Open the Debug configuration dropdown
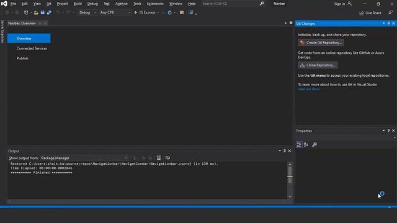 click(87, 12)
